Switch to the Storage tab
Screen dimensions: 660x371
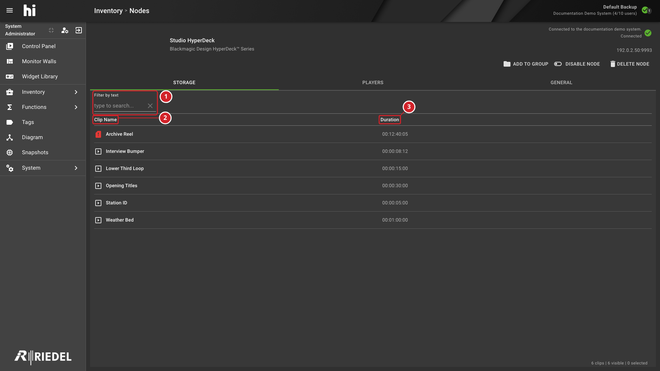point(184,82)
